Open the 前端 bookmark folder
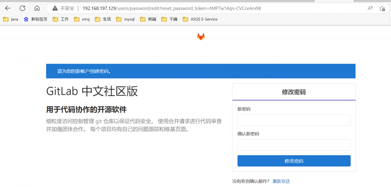Viewport: 391px width, 187px height. tap(148, 19)
